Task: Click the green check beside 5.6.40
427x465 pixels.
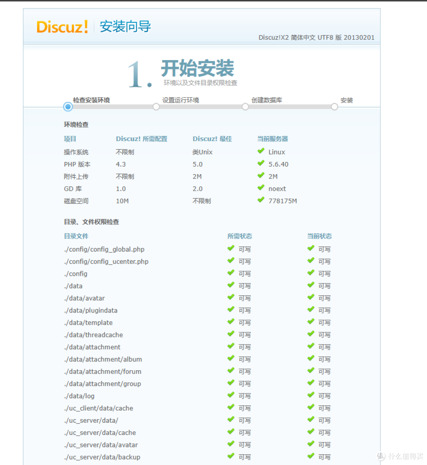Action: tap(261, 164)
